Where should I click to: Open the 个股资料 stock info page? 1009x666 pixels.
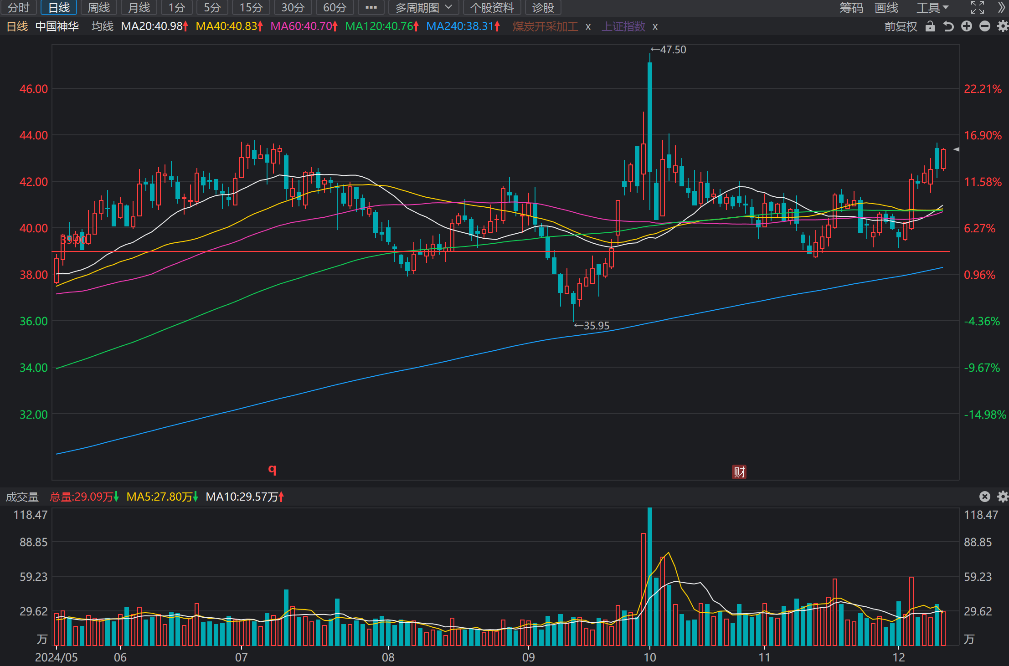[492, 8]
